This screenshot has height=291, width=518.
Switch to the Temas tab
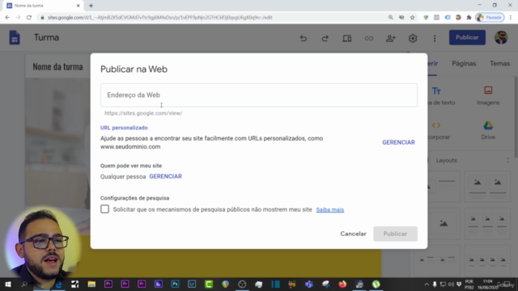(499, 64)
